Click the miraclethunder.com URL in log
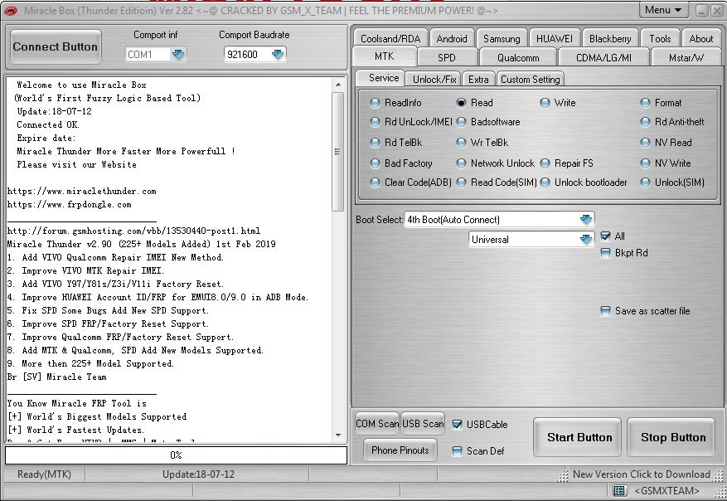The width and height of the screenshot is (727, 501). (81, 191)
